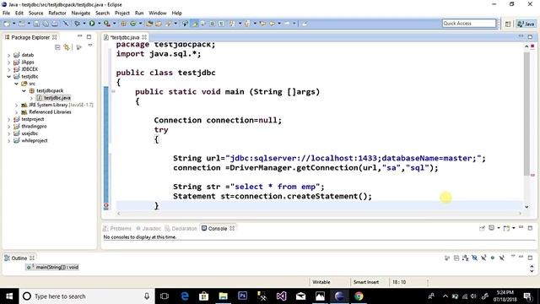Image resolution: width=540 pixels, height=304 pixels.
Task: Expand the JDBCEX project
Action: (x=9, y=69)
